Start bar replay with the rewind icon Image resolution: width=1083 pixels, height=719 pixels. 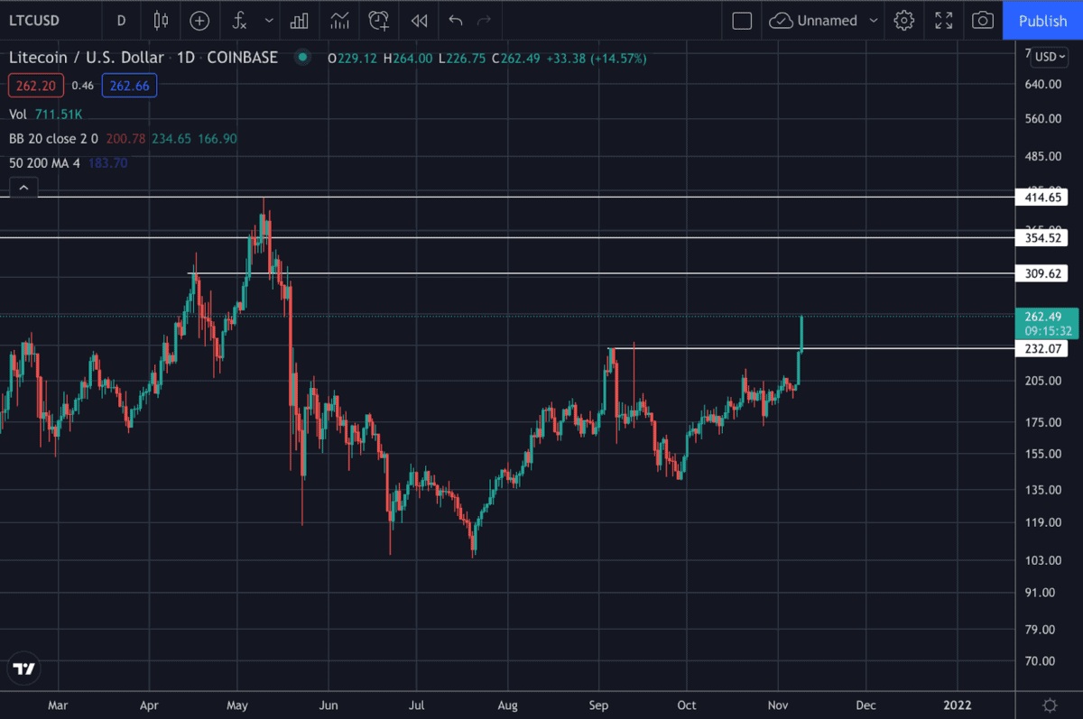click(419, 20)
